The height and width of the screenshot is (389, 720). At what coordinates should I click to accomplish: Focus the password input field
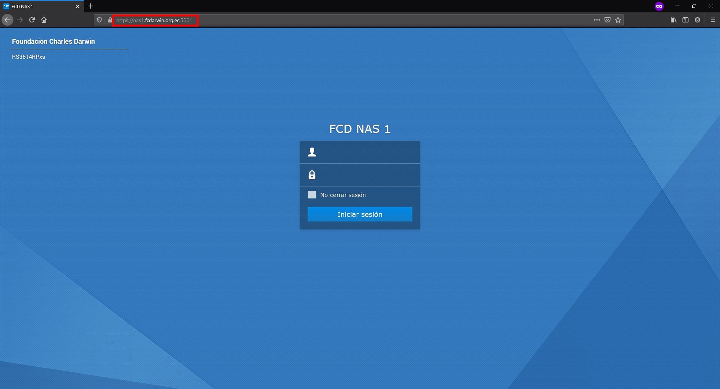(x=360, y=175)
